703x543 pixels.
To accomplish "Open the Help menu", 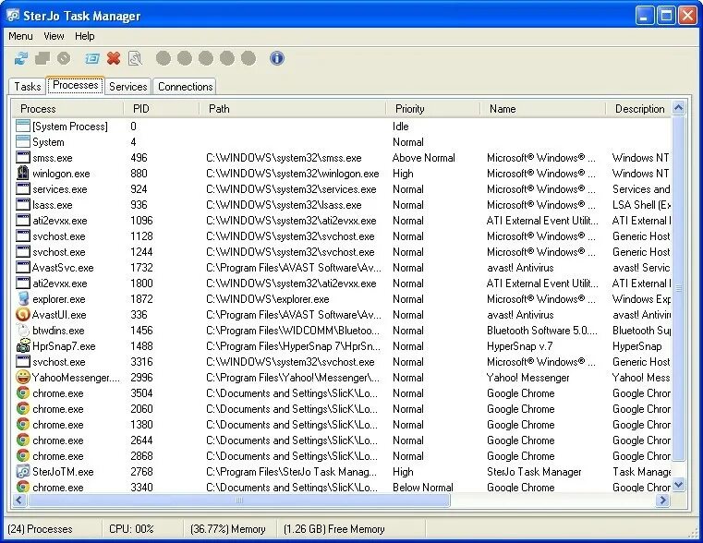I will tap(84, 36).
